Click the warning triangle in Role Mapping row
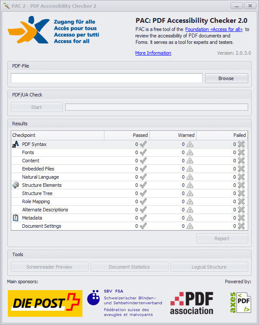Viewport: 259px width, 325px height. (x=190, y=201)
